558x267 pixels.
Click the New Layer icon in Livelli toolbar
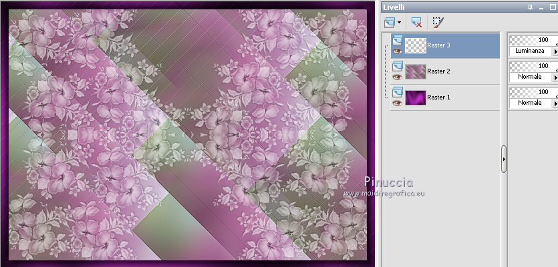tap(390, 23)
